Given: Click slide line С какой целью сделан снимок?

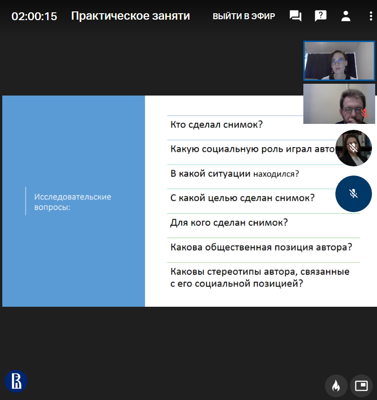Looking at the screenshot, I should (x=242, y=198).
